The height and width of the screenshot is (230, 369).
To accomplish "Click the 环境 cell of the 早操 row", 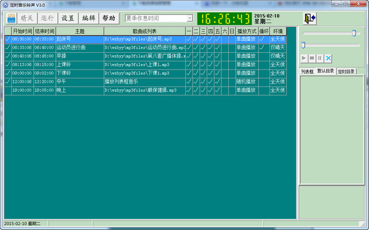I will [278, 56].
